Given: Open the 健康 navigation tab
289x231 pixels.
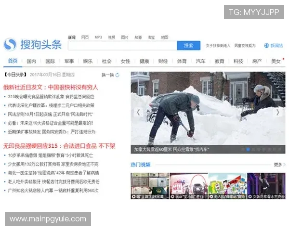Looking at the screenshot, I should point(144,61).
